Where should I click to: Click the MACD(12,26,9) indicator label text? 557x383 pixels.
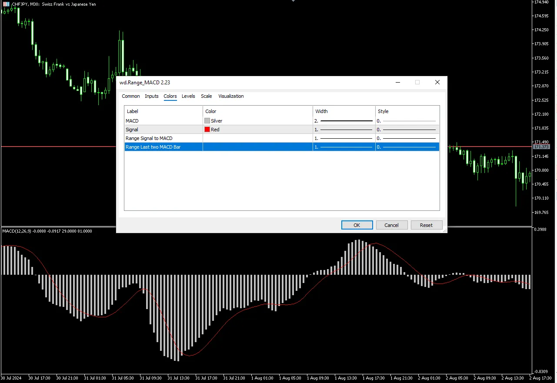(17, 231)
